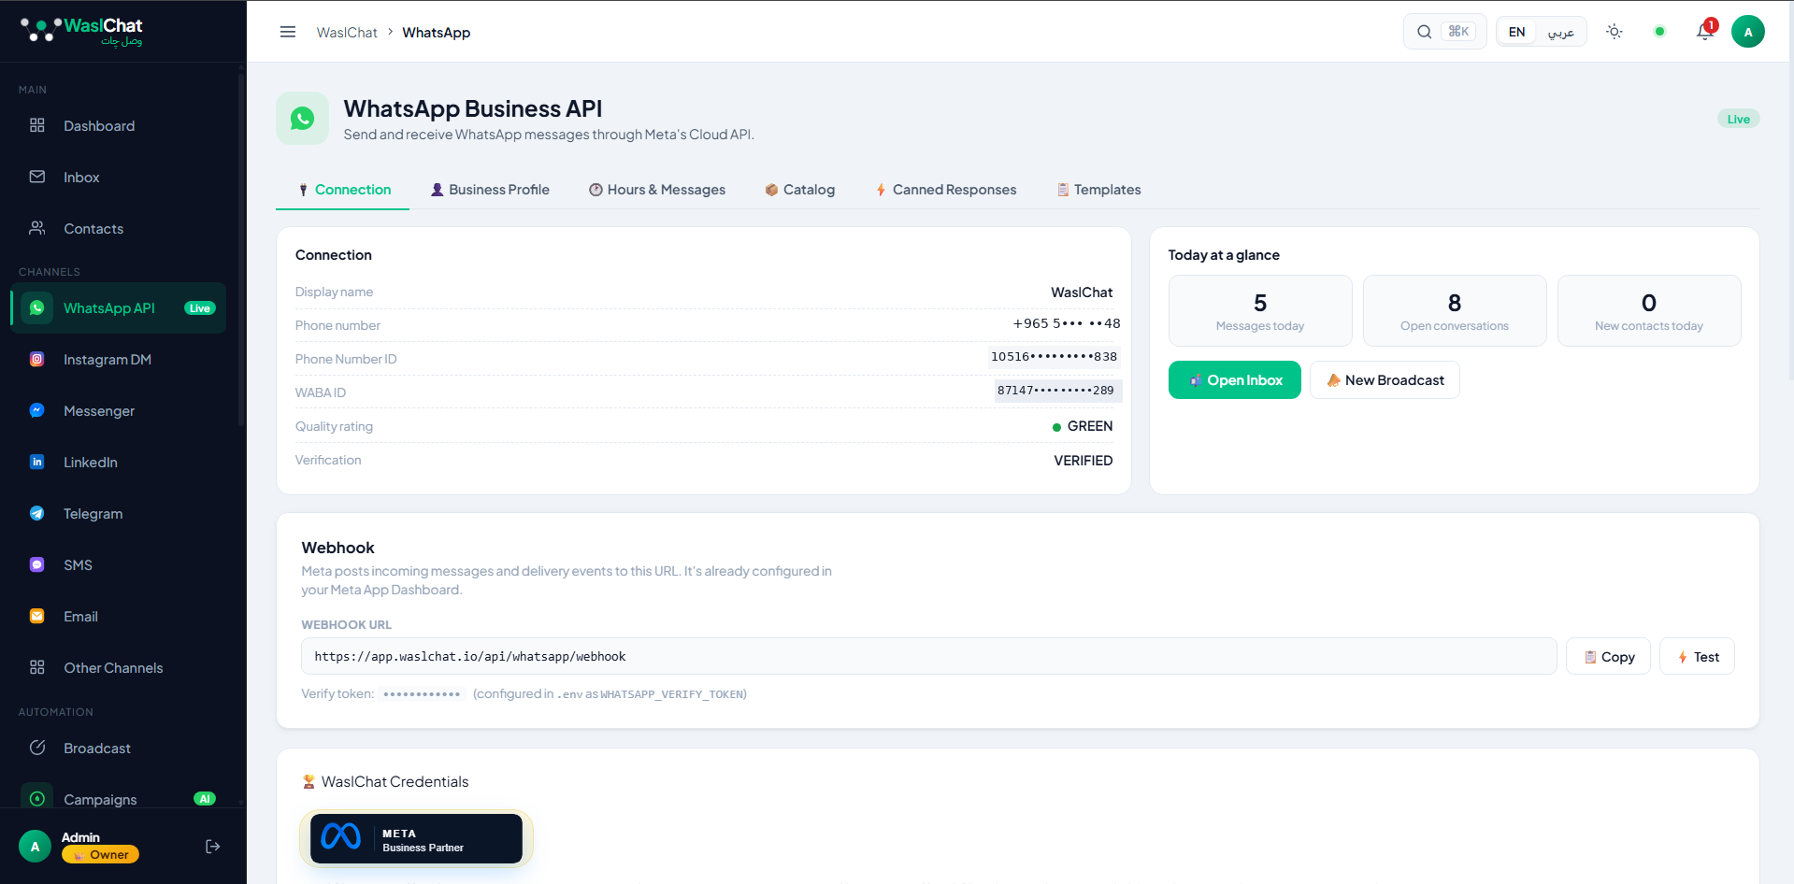
Task: Click the Live badge on WhatsApp API
Action: pos(200,308)
